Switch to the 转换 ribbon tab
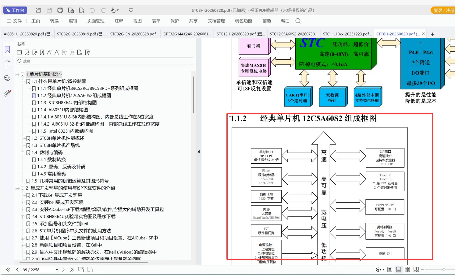 point(54,21)
